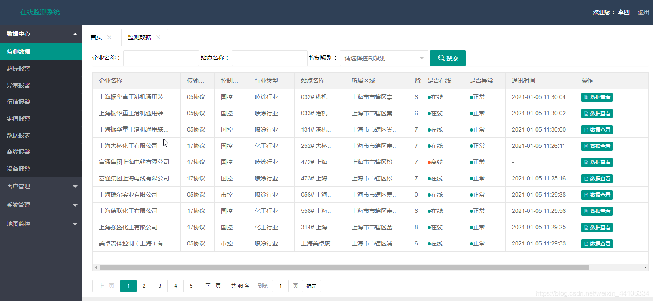Open 设备报警 in the sidebar
The image size is (653, 301).
(41, 169)
